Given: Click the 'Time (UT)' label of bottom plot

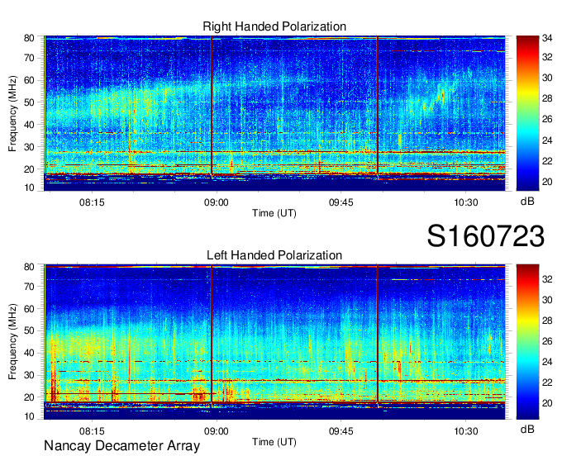Looking at the screenshot, I should (x=274, y=443).
